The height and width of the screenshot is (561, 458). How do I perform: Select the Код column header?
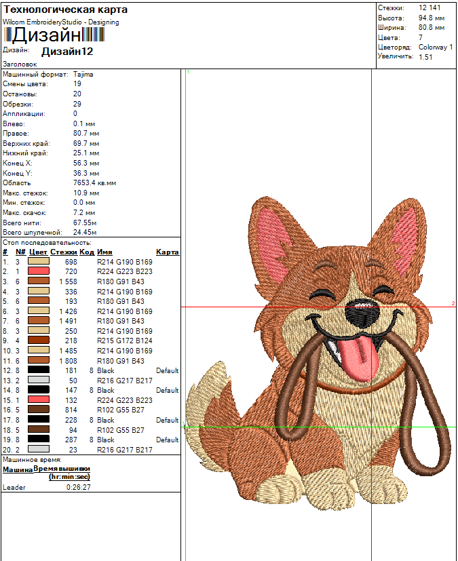[87, 252]
